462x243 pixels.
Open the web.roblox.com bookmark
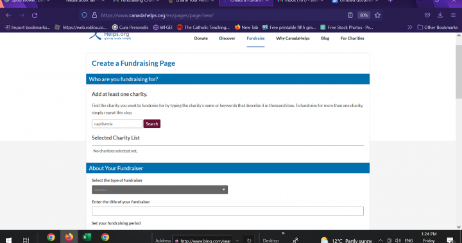tap(81, 27)
